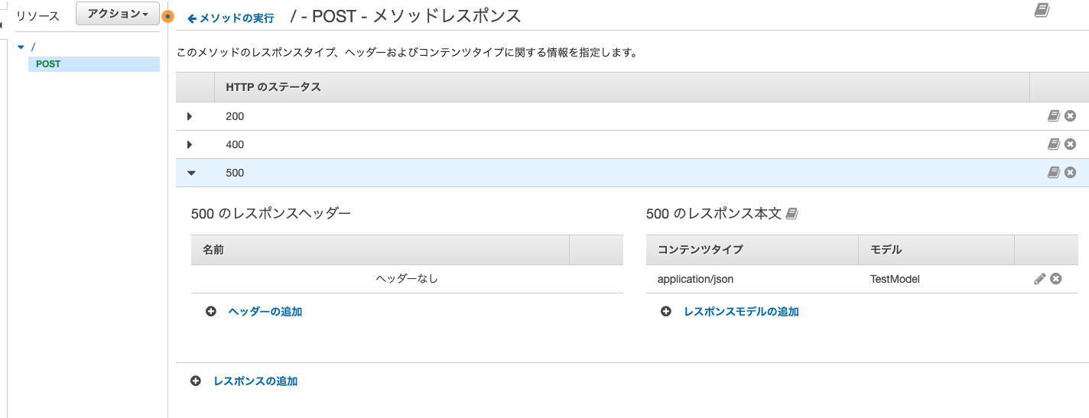
Task: Remove the 400 response status
Action: tap(1070, 144)
